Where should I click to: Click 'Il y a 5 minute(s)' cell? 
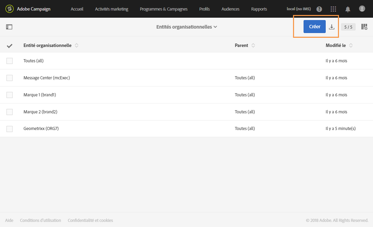tap(340, 129)
